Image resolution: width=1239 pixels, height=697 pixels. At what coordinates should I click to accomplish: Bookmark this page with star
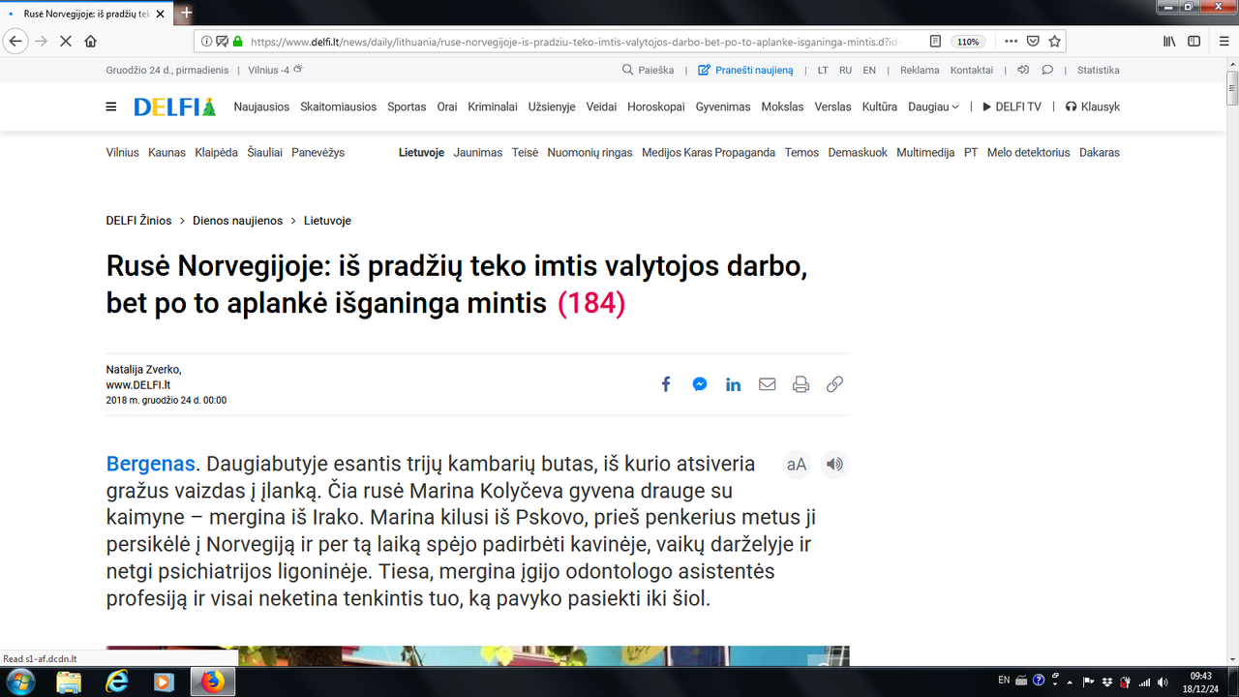(x=1054, y=42)
